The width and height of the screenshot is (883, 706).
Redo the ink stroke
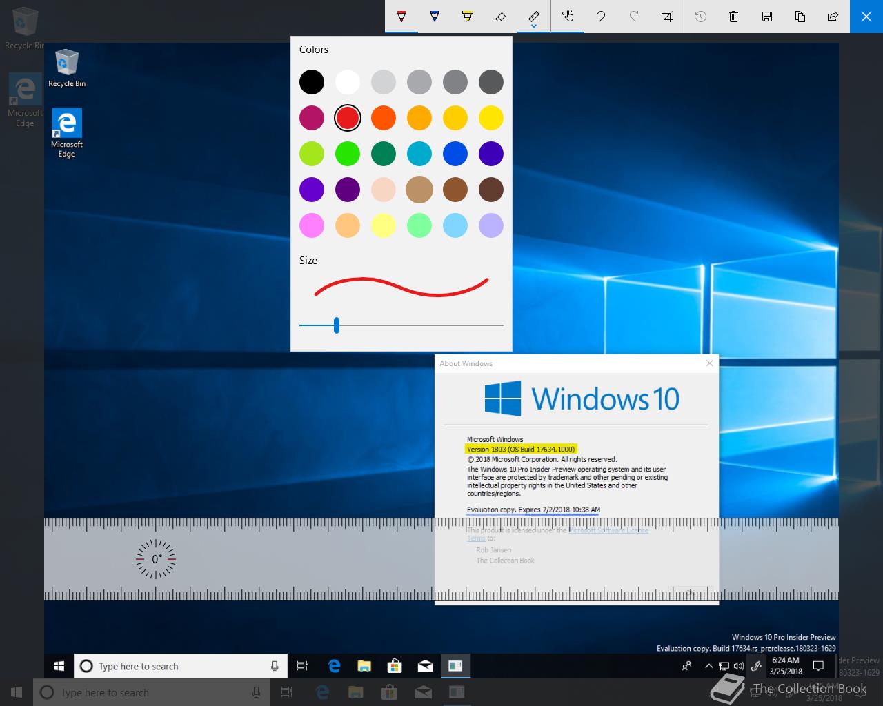click(x=634, y=16)
